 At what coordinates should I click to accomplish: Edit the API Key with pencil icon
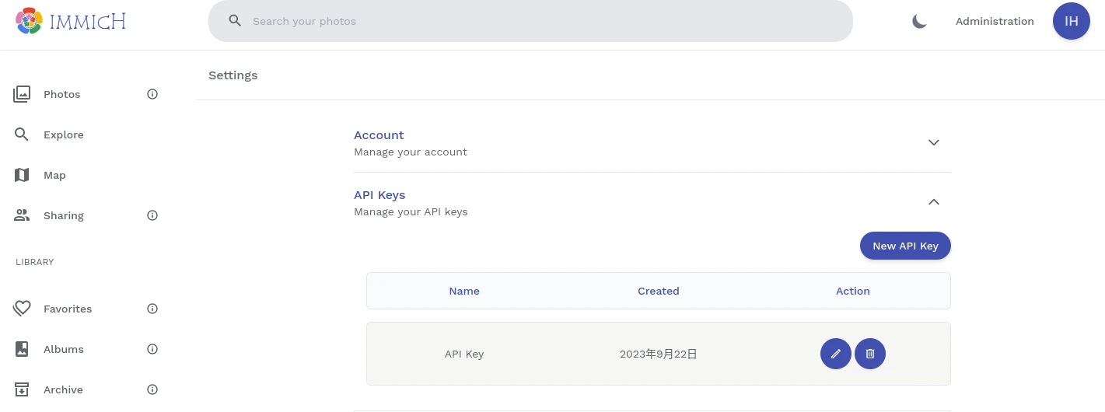(835, 354)
